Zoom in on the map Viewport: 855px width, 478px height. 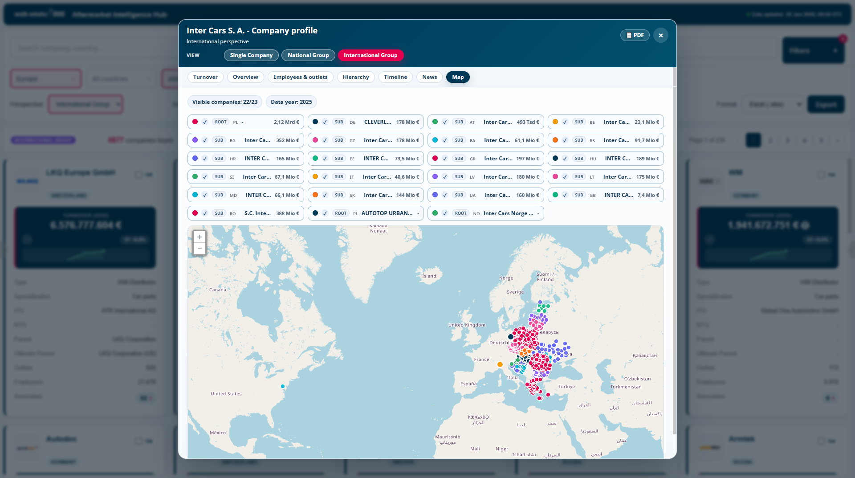[x=199, y=237]
